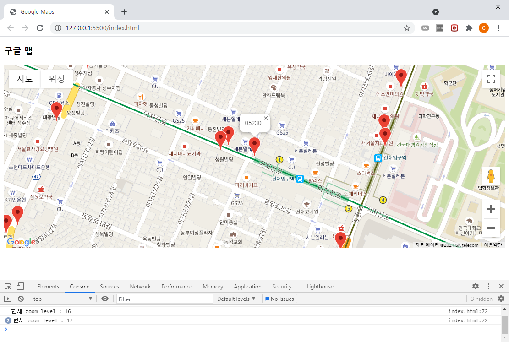
Task: Reload the page with the refresh icon
Action: click(x=40, y=28)
